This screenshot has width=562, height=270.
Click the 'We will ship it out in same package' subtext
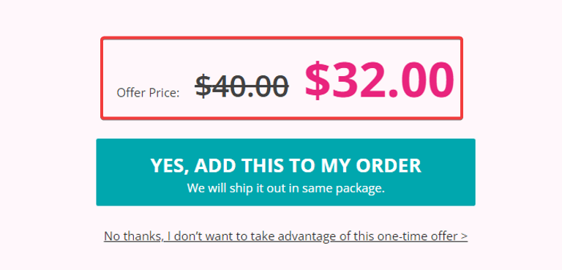[285, 188]
